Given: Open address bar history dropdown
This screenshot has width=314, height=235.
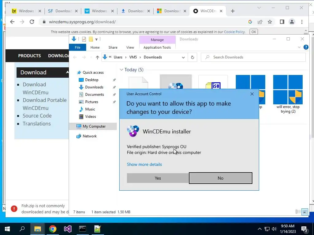Looking at the screenshot, I should tap(183, 57).
